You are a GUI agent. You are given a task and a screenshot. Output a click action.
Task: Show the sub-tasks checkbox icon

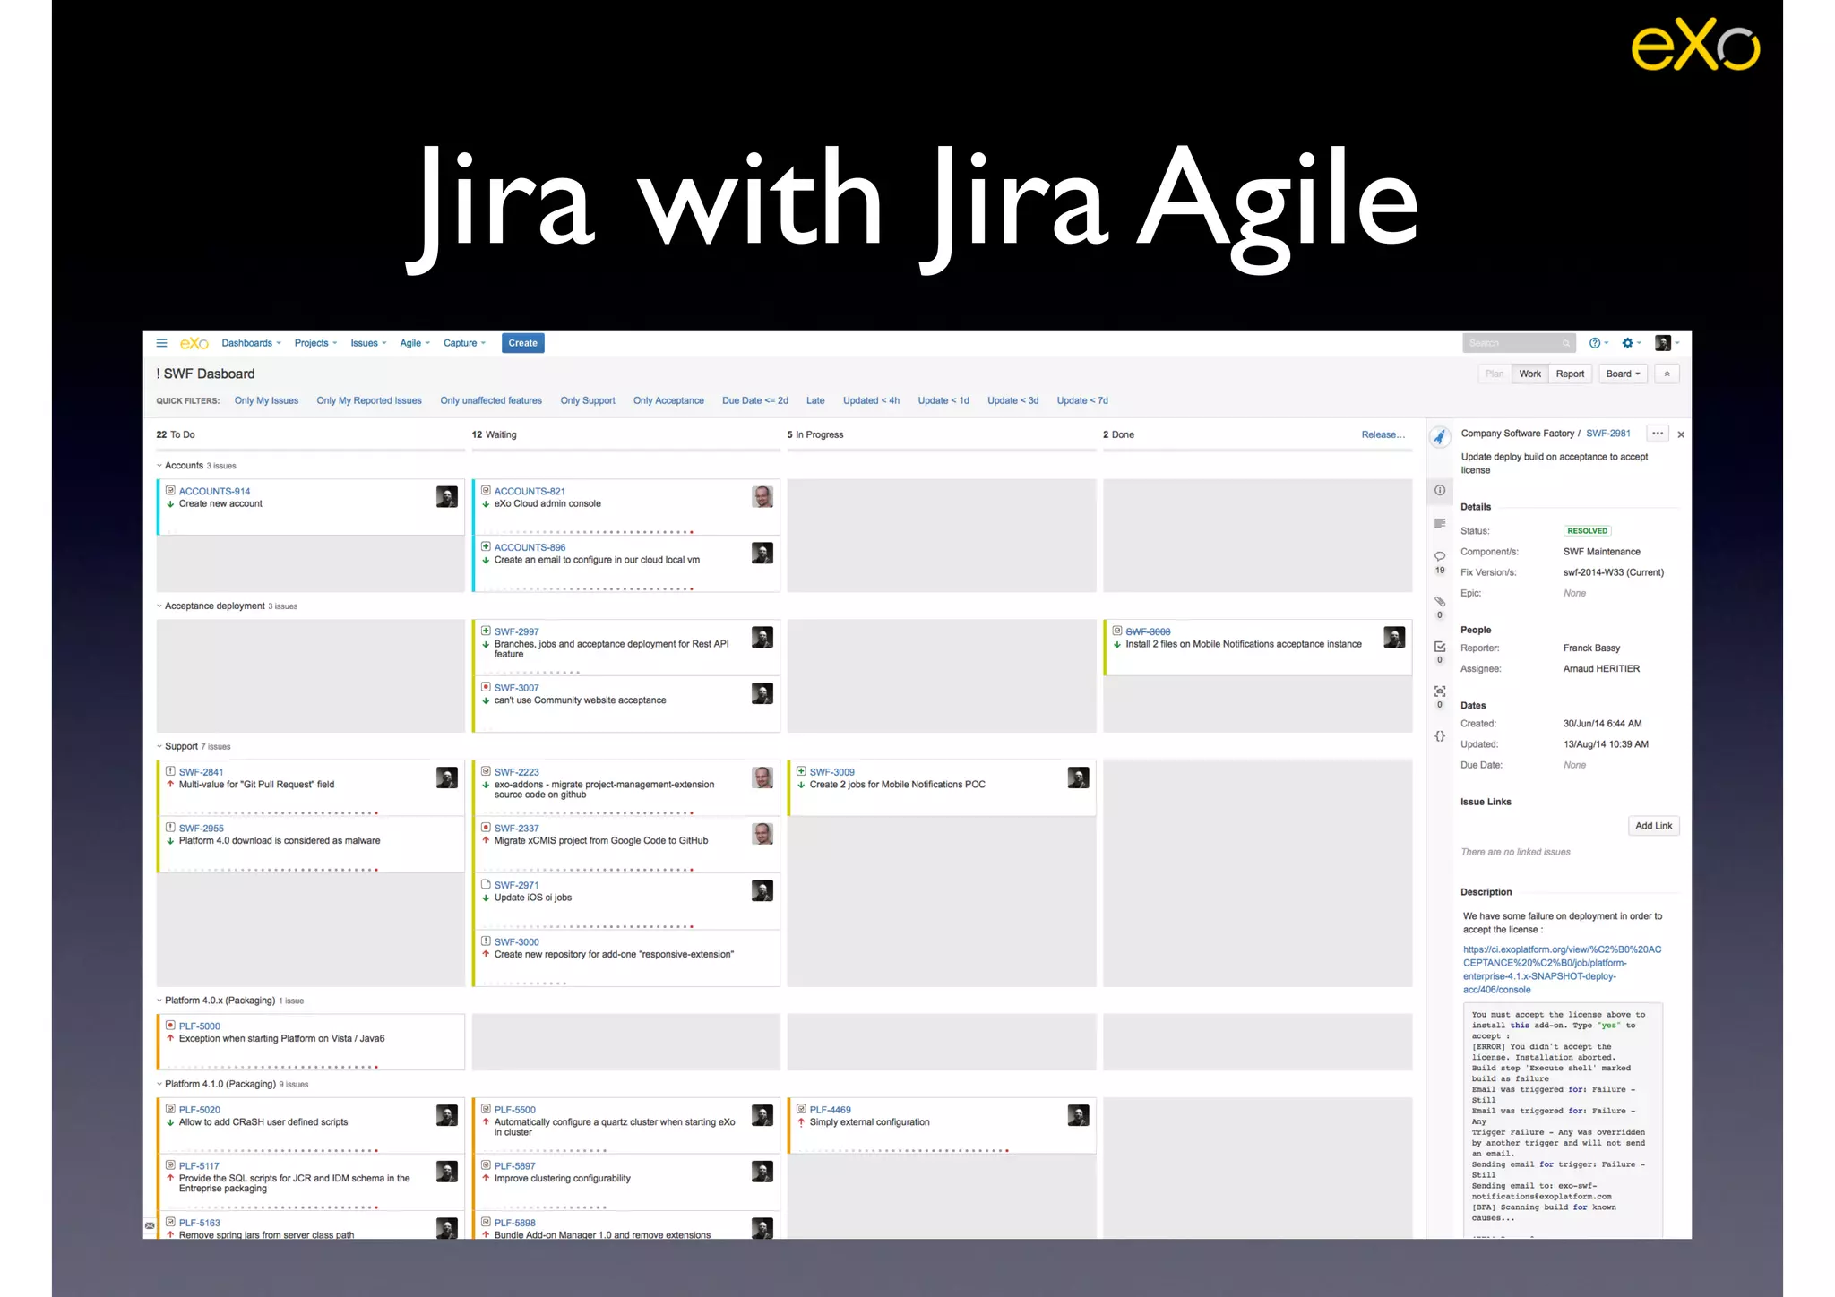(1440, 646)
